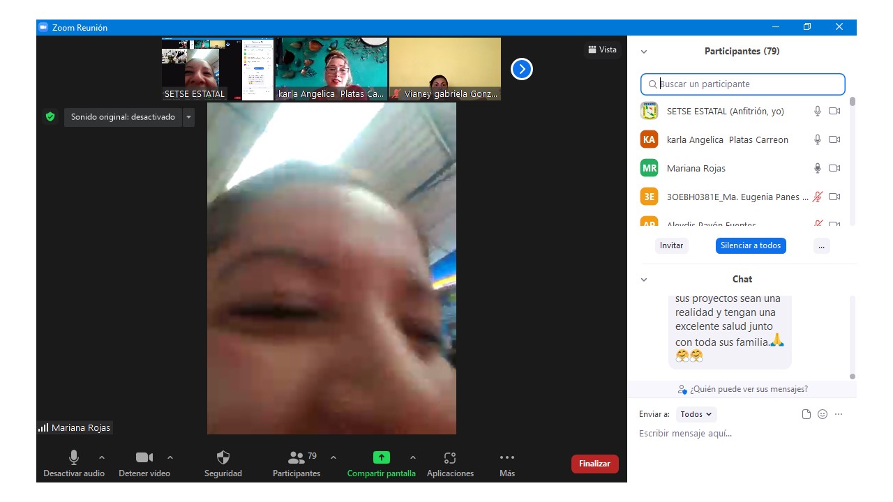Image resolution: width=893 pixels, height=502 pixels.
Task: Open Aplicaciones from the meeting toolbar
Action: click(x=450, y=464)
